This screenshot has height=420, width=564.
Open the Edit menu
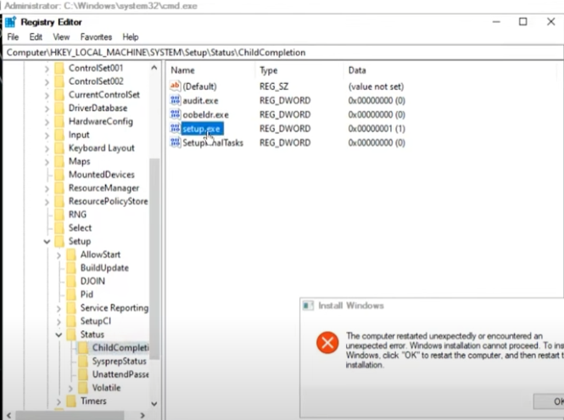(36, 37)
